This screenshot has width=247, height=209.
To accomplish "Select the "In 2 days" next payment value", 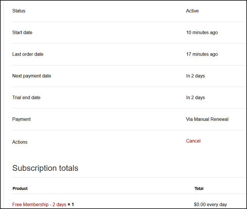I will coord(195,76).
